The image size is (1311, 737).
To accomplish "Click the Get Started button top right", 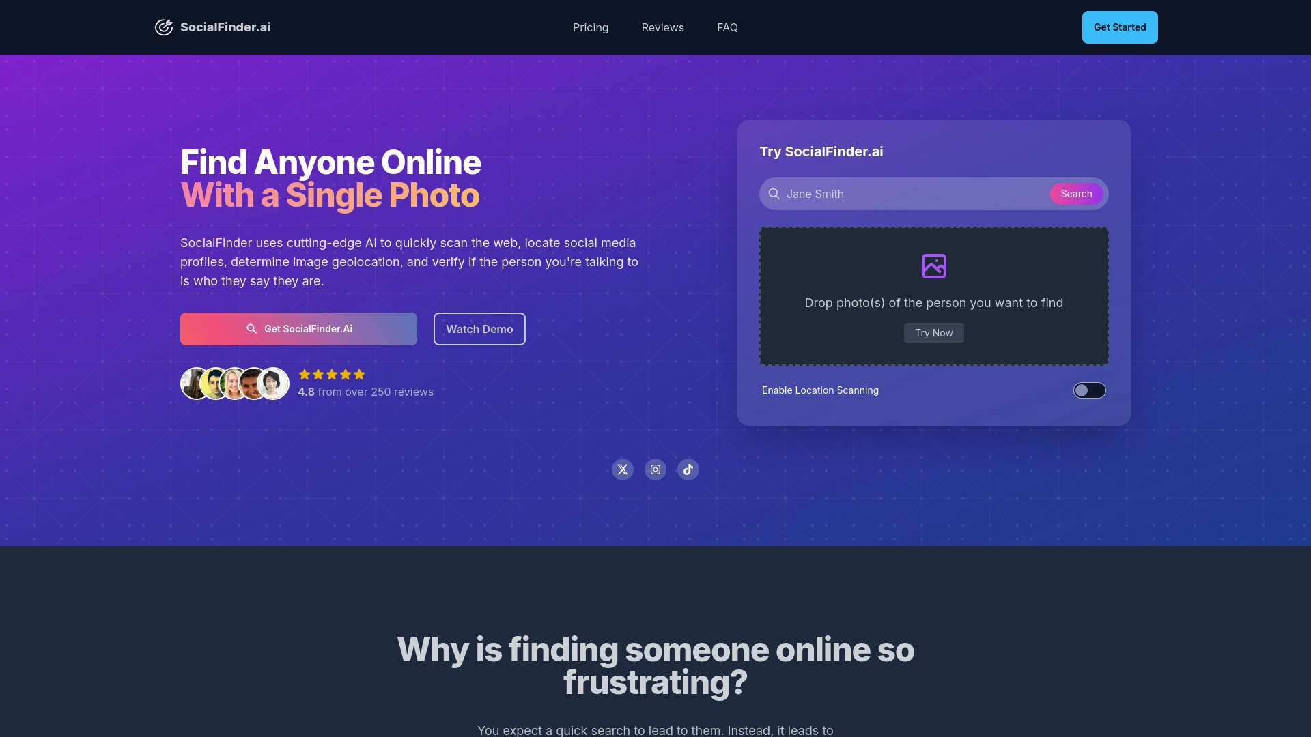I will (1119, 27).
